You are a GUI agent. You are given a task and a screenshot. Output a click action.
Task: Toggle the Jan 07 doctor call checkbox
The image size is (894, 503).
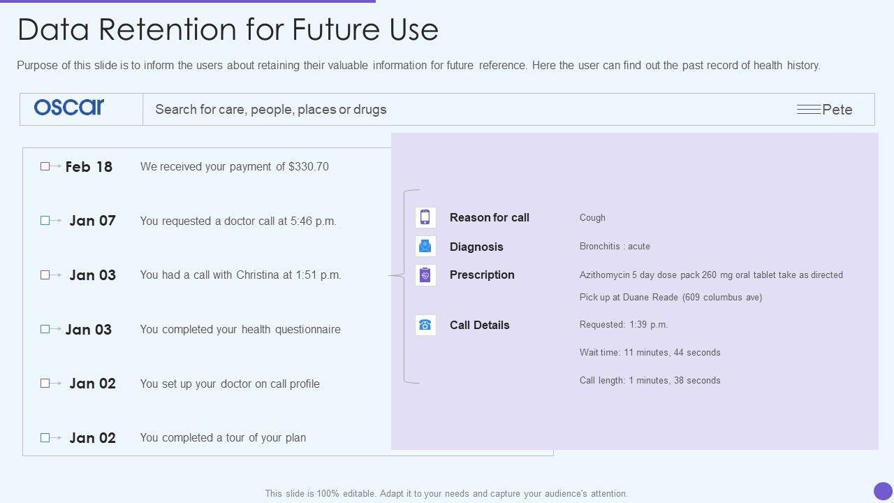(x=45, y=220)
